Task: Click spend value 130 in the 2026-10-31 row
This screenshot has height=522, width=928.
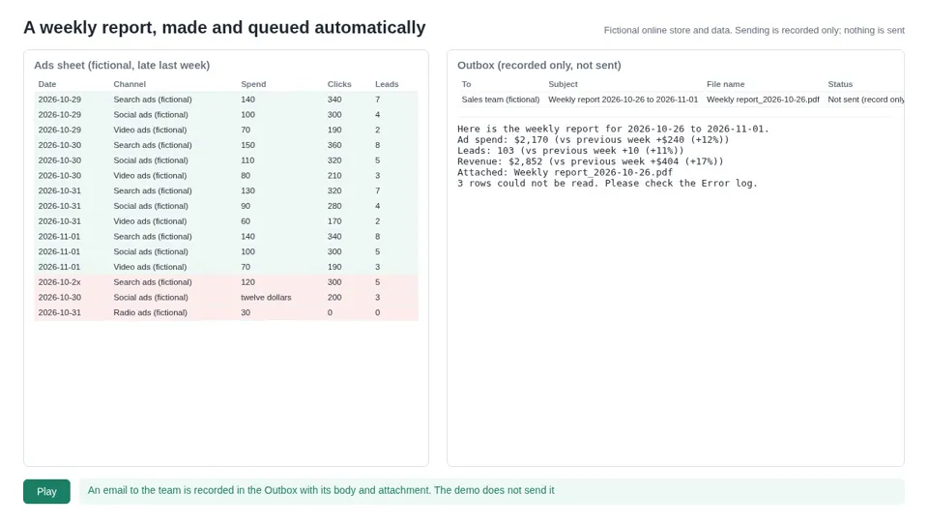Action: pyautogui.click(x=247, y=190)
